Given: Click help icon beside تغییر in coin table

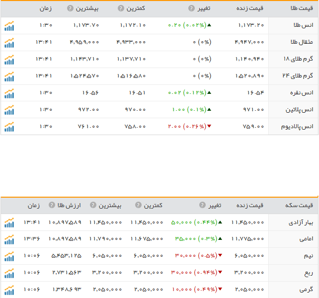Looking at the screenshot, I should pos(202,205).
